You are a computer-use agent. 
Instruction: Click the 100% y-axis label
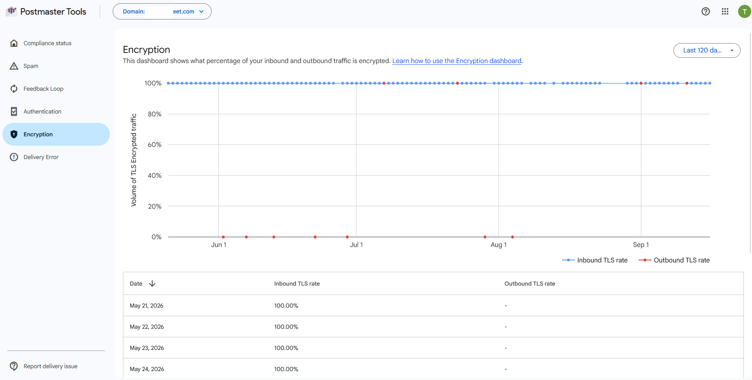click(x=153, y=83)
